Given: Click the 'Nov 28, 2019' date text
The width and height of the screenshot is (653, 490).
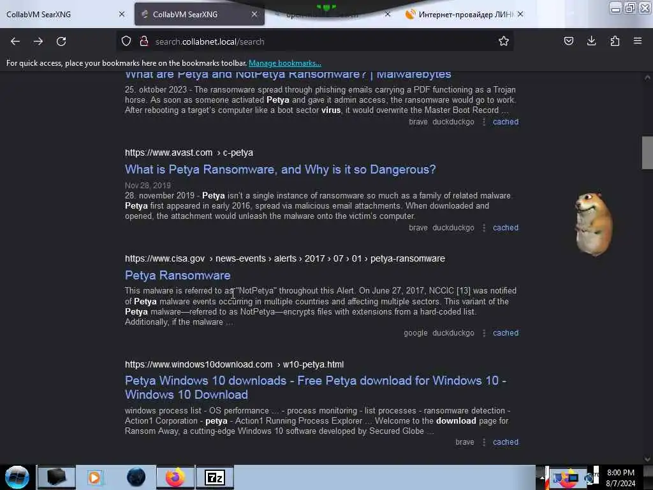Looking at the screenshot, I should [x=148, y=186].
